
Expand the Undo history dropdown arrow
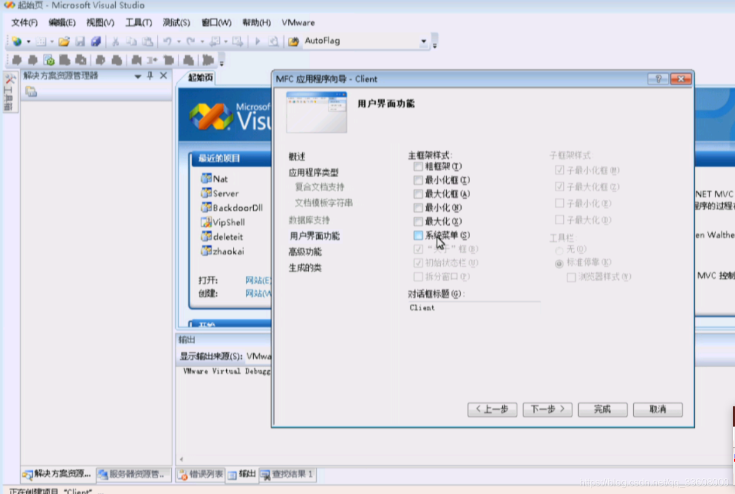pos(178,41)
